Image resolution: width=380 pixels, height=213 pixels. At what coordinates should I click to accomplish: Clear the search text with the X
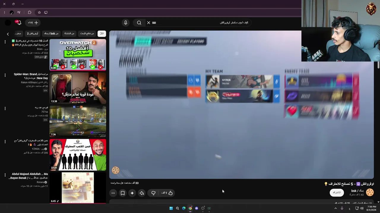[x=149, y=22]
